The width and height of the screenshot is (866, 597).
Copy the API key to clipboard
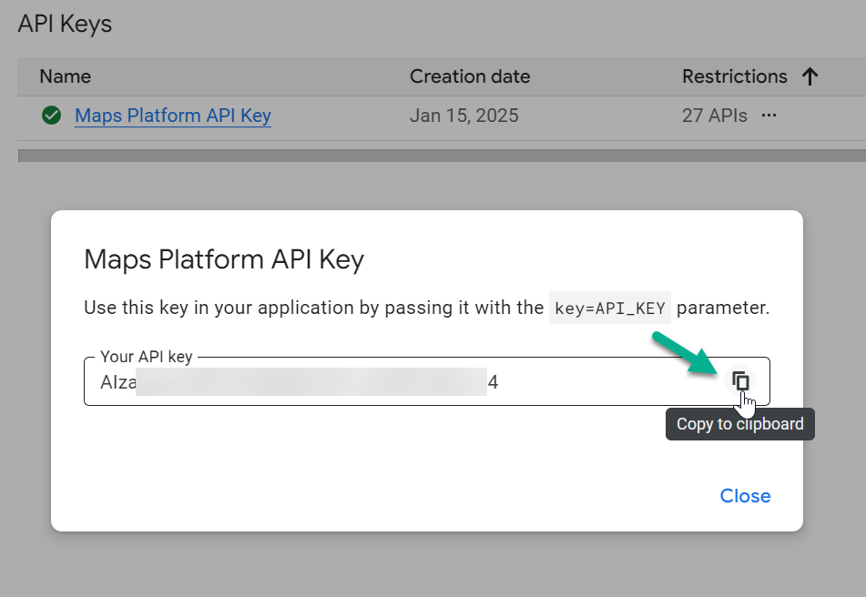(x=740, y=381)
